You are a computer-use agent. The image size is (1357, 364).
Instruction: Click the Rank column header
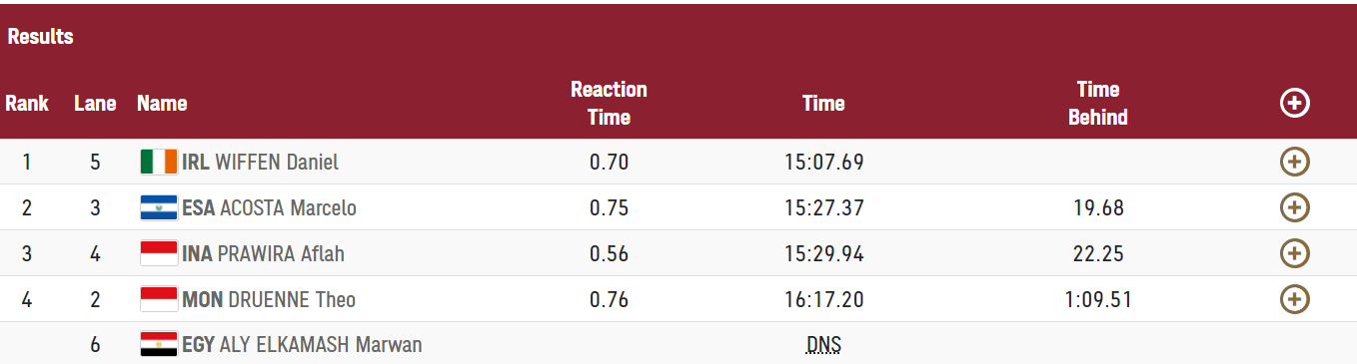click(27, 103)
